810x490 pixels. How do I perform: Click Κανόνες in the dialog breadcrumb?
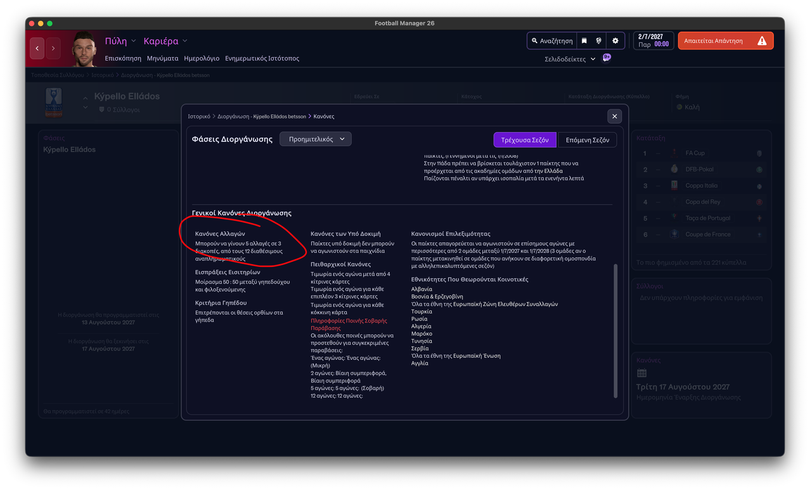click(324, 116)
